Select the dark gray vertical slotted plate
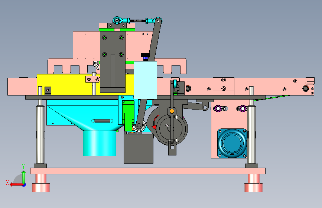The image size is (322, 208). pyautogui.click(x=113, y=62)
